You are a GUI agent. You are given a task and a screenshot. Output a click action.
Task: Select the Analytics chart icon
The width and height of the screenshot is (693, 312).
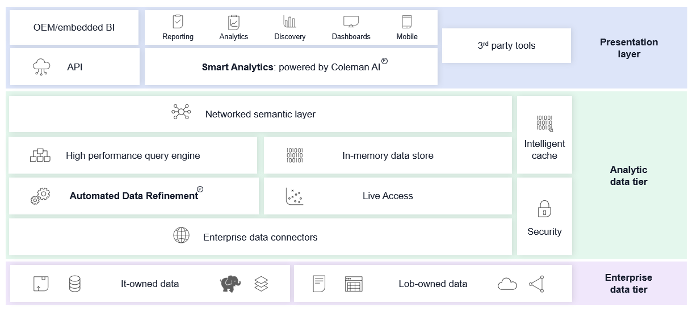(233, 22)
